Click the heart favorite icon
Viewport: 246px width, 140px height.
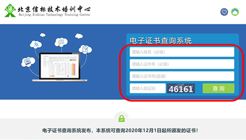pos(224,12)
